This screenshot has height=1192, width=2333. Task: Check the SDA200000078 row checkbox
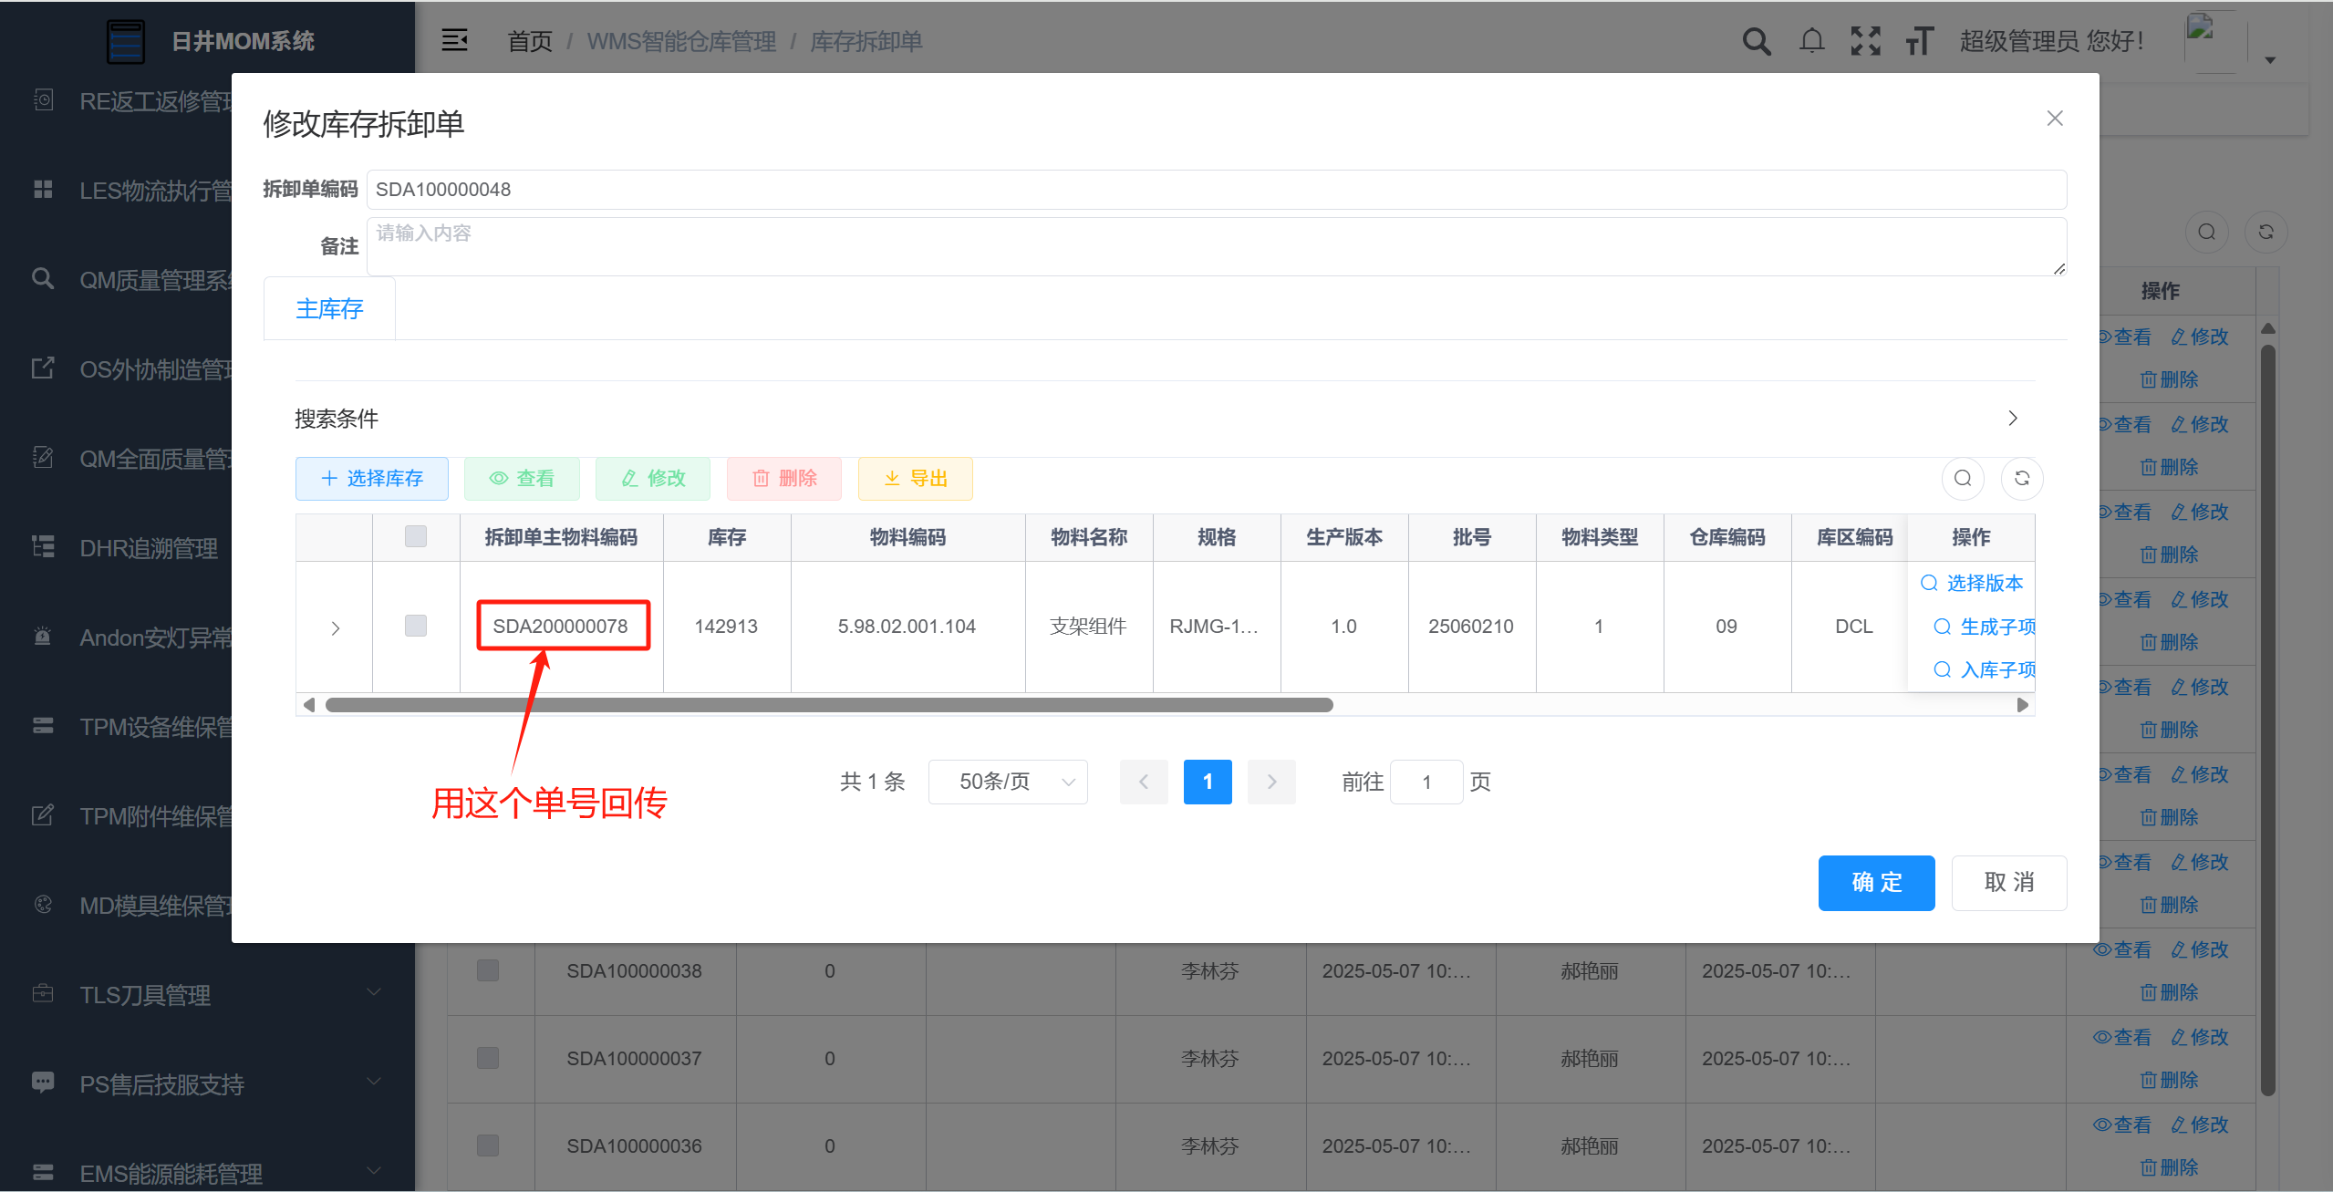415,626
